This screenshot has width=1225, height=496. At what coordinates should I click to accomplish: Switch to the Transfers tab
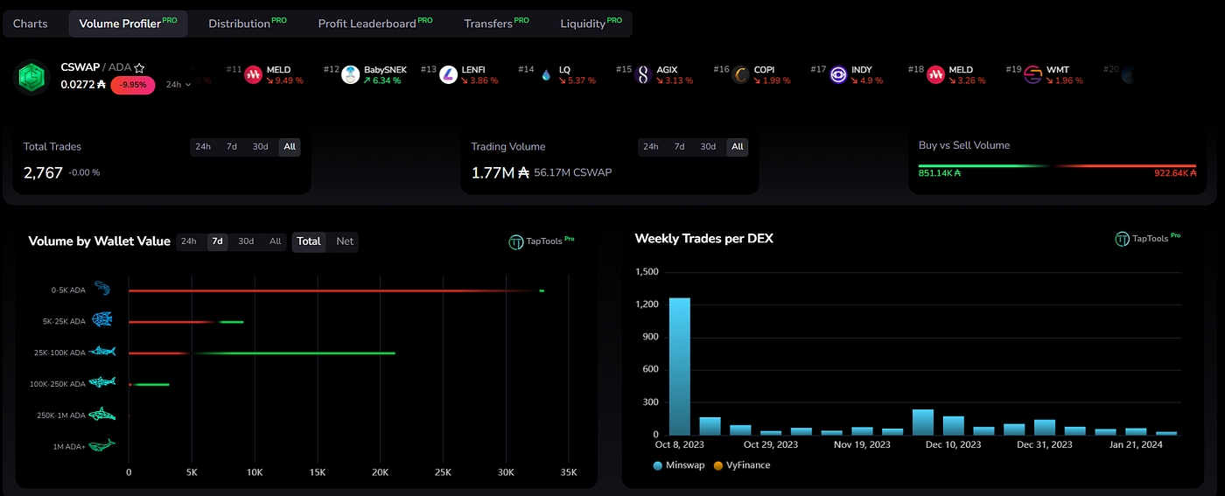(x=496, y=24)
